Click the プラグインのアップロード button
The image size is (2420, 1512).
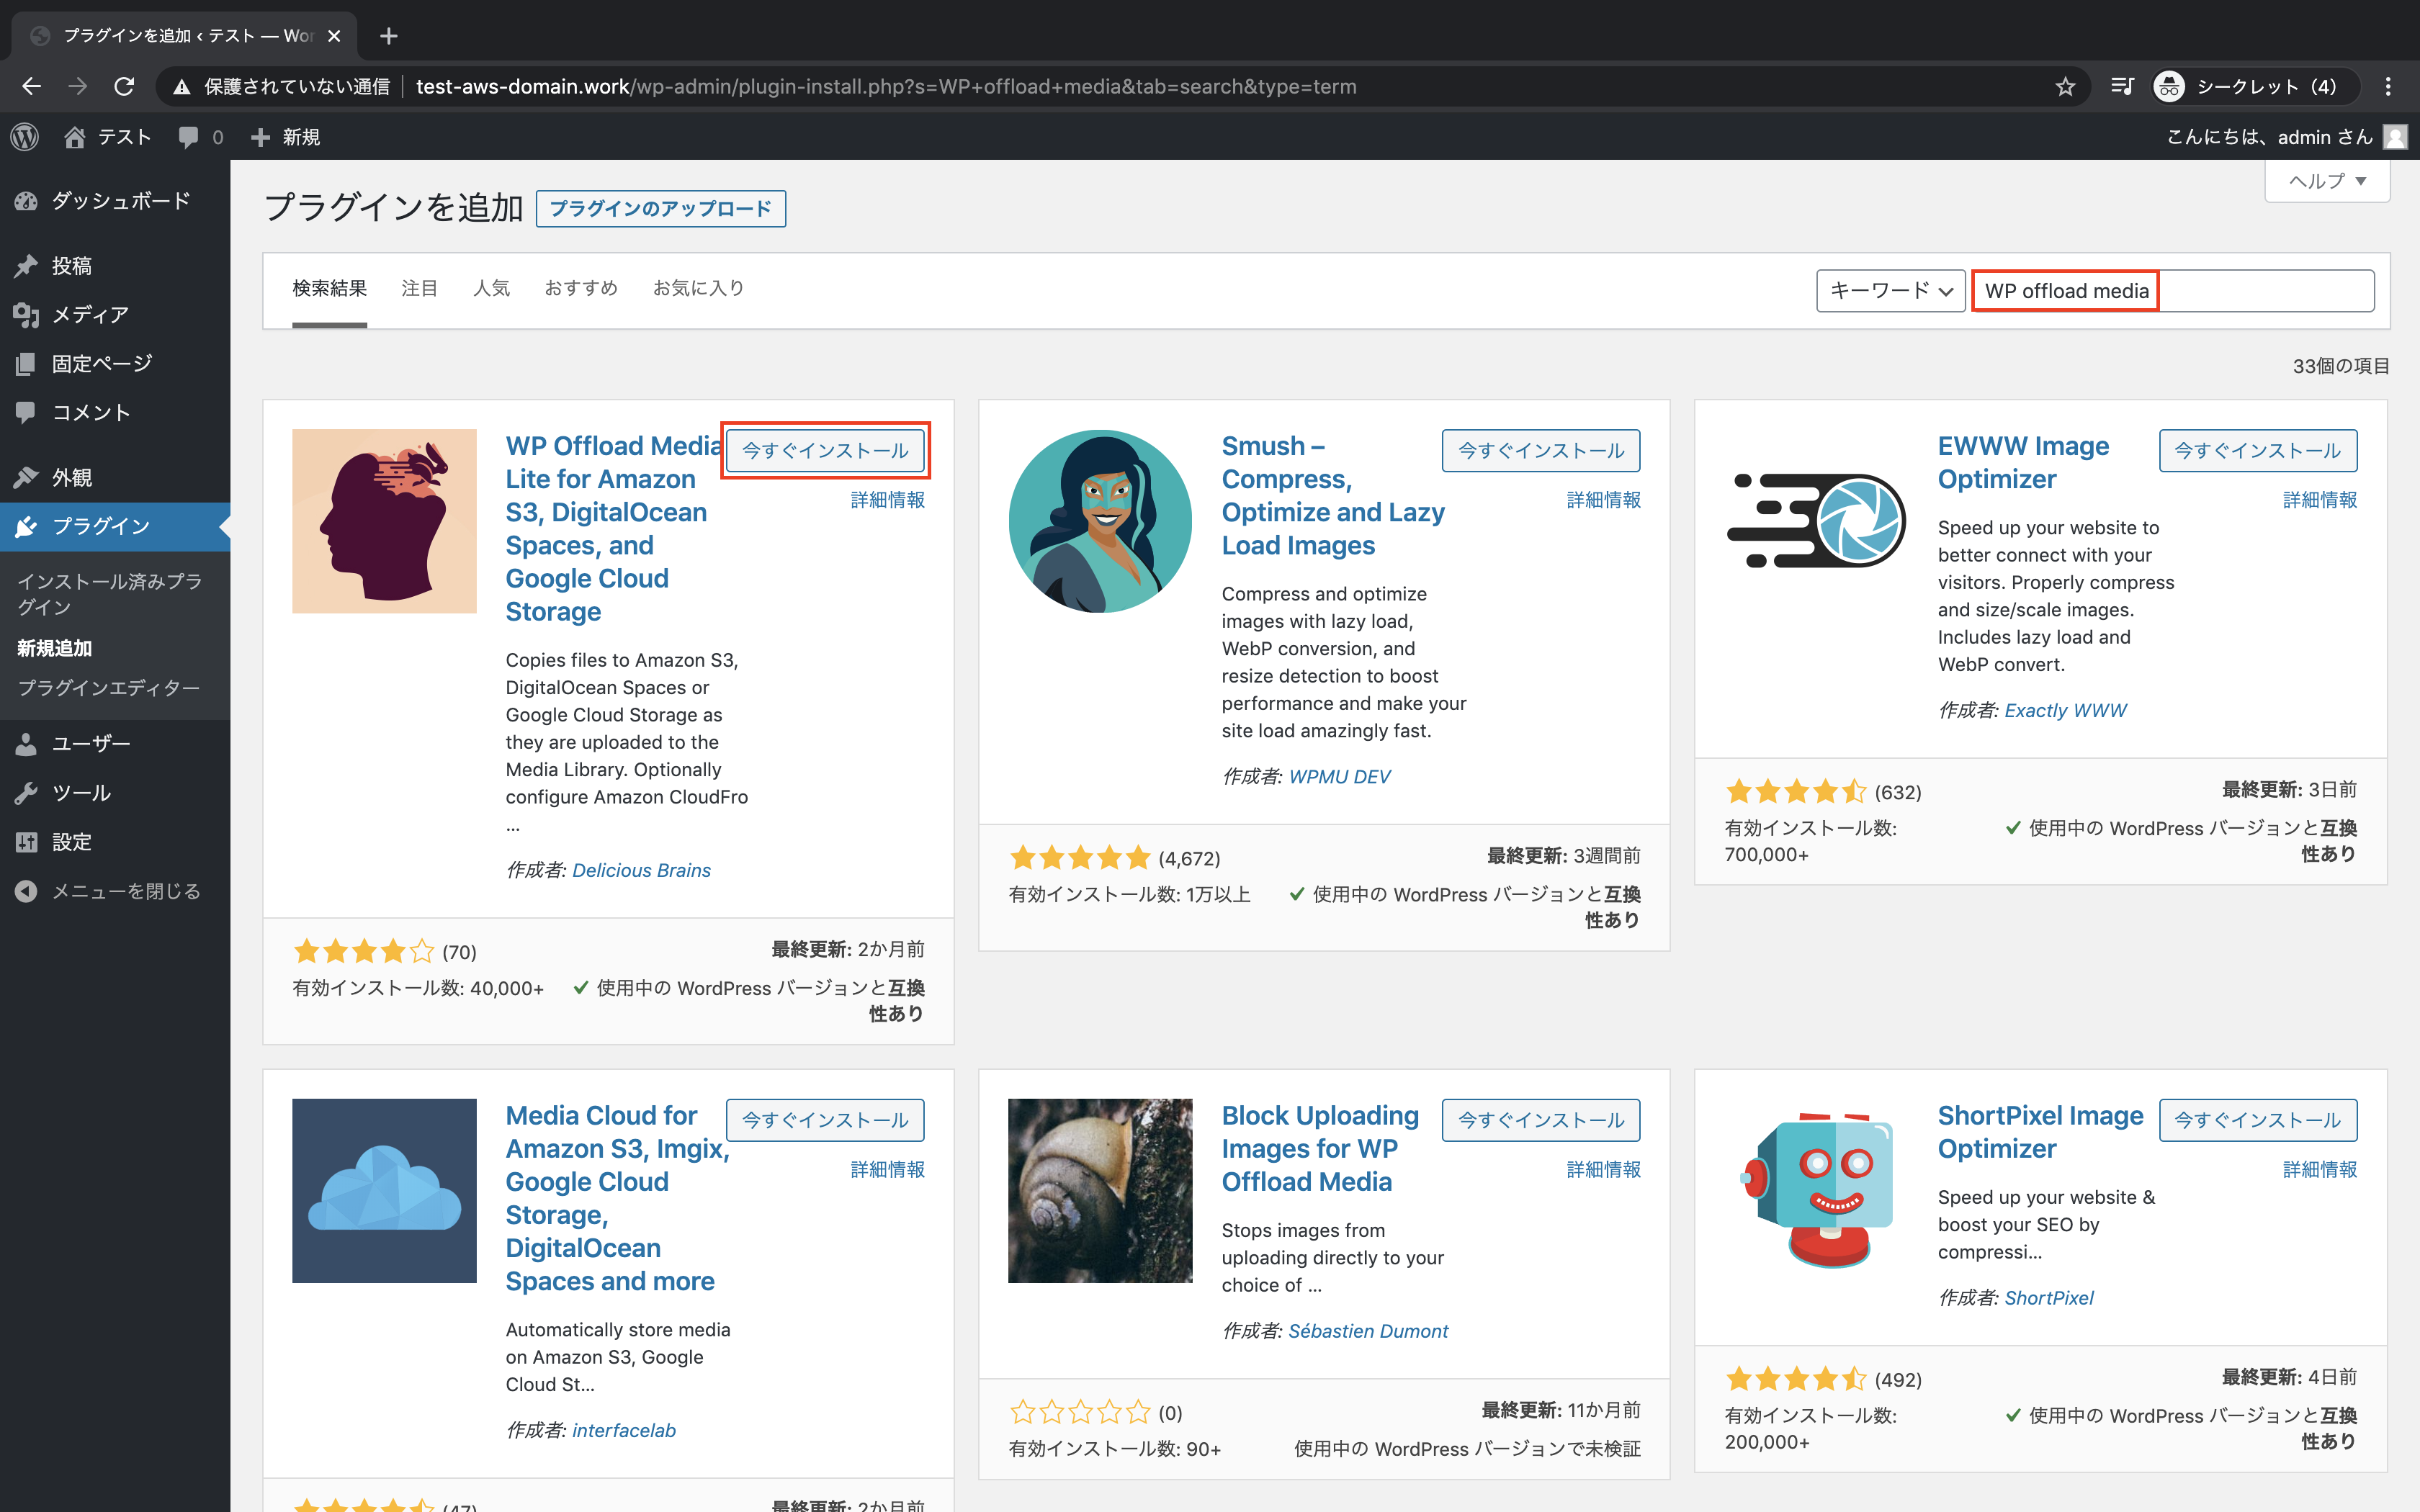click(660, 209)
